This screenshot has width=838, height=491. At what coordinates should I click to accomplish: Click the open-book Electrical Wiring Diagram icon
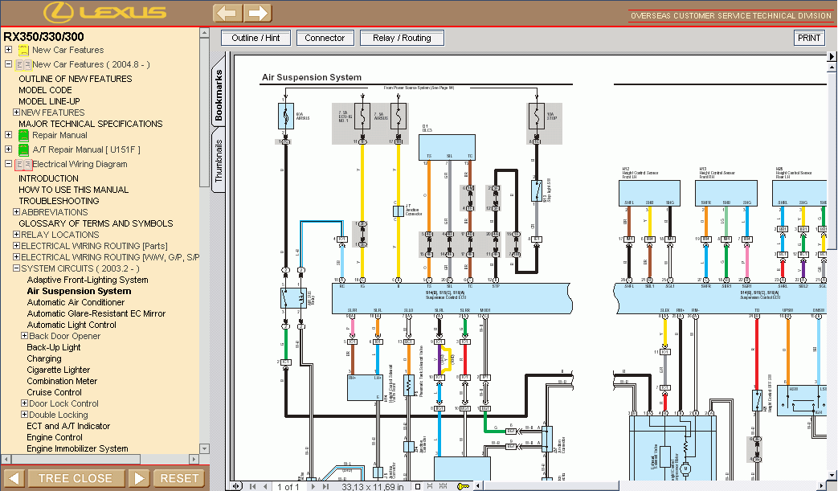click(23, 164)
